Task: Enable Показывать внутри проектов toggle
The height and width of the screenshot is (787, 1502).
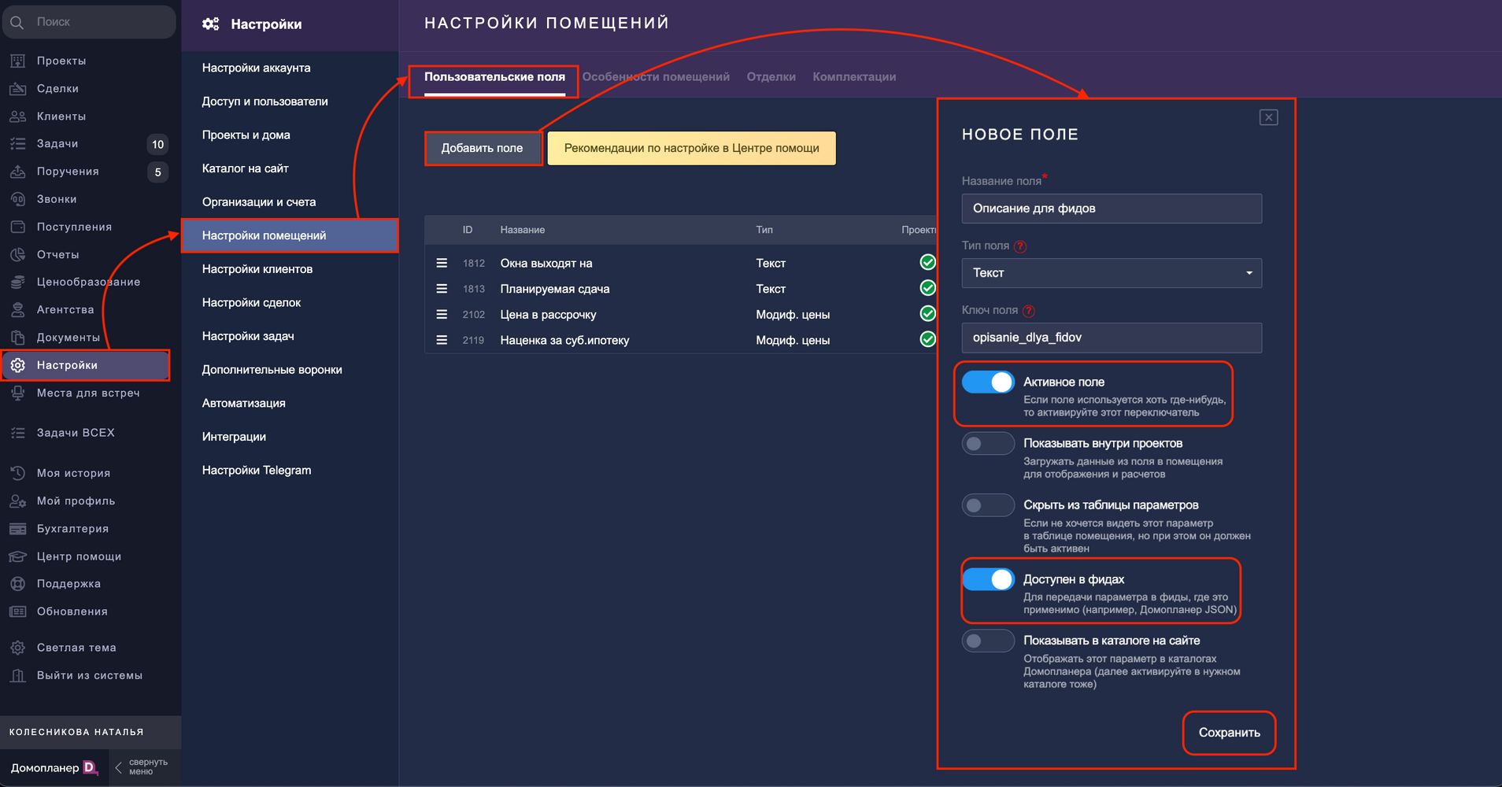Action: tap(988, 444)
